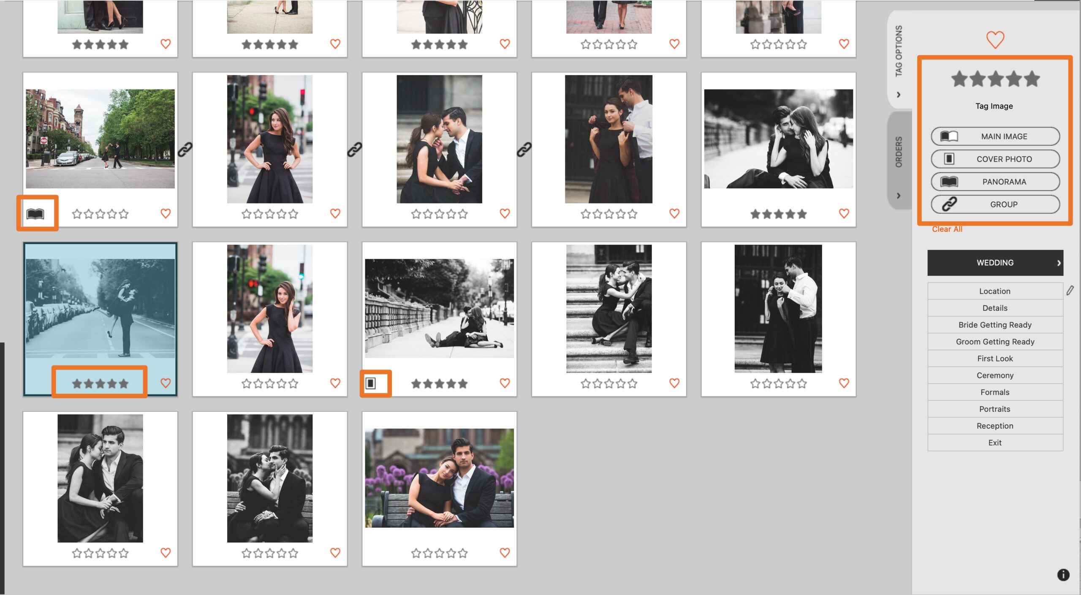Expand the ORDERS panel arrow
Viewport: 1081px width, 595px height.
(899, 196)
